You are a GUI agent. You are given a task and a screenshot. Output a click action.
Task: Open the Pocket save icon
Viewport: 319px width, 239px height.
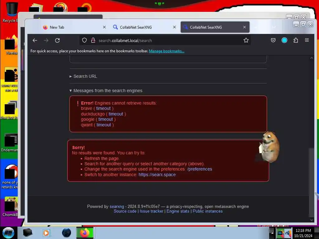click(273, 40)
